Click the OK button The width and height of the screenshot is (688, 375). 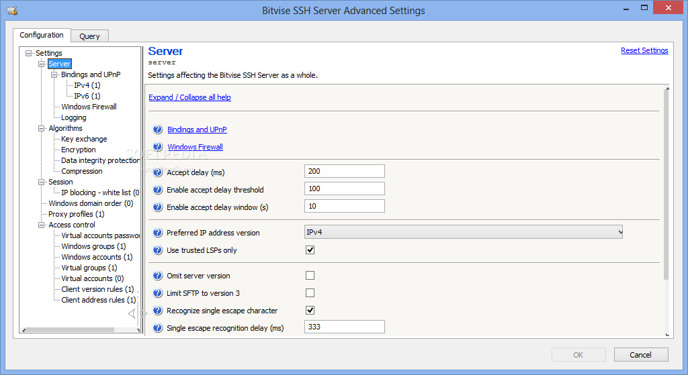coord(578,355)
